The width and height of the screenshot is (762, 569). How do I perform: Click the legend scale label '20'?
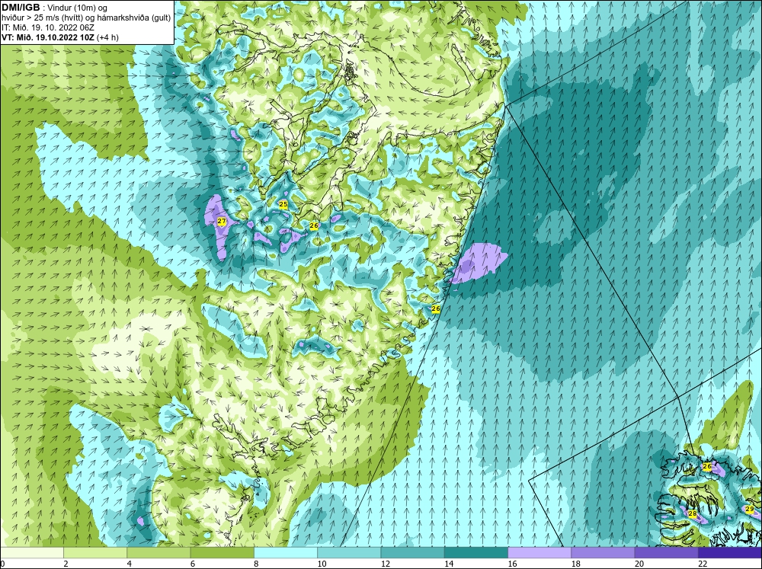click(x=639, y=564)
